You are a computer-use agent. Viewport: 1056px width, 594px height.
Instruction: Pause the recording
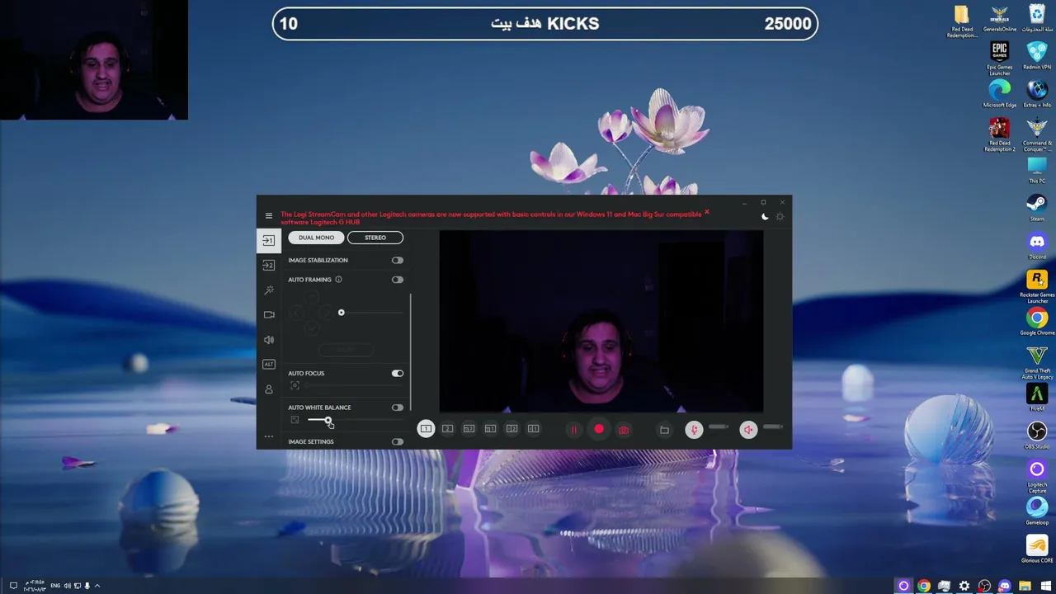(x=574, y=430)
